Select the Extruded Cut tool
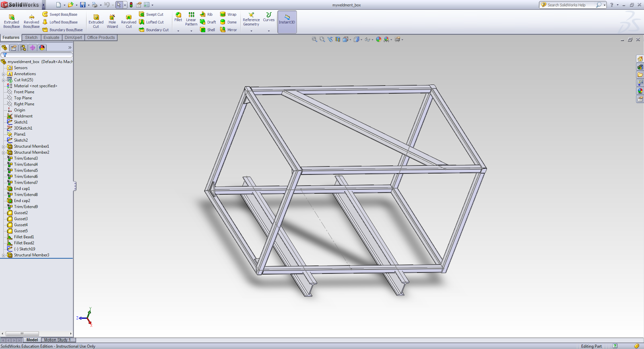This screenshot has width=644, height=349. 96,21
